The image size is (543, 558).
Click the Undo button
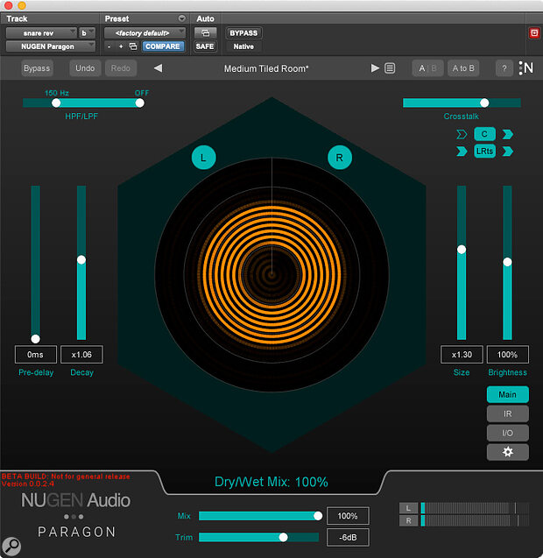(85, 68)
